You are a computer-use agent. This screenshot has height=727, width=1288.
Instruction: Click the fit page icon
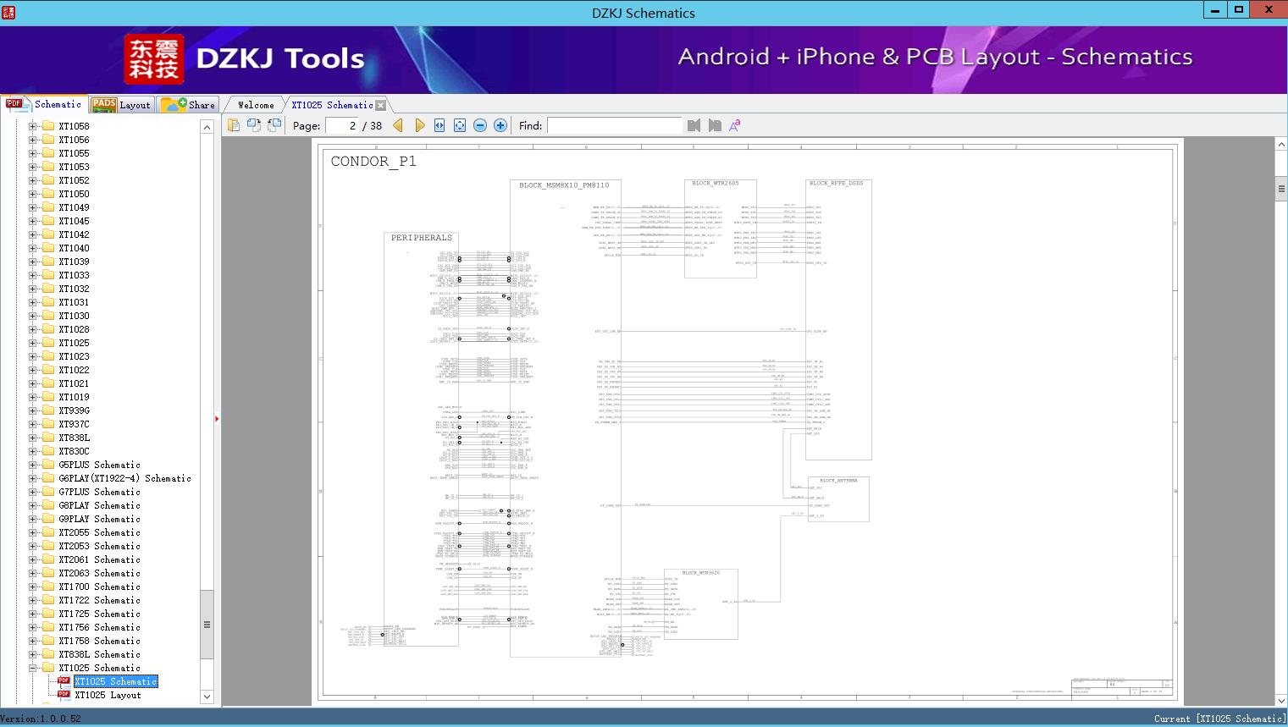click(x=460, y=125)
